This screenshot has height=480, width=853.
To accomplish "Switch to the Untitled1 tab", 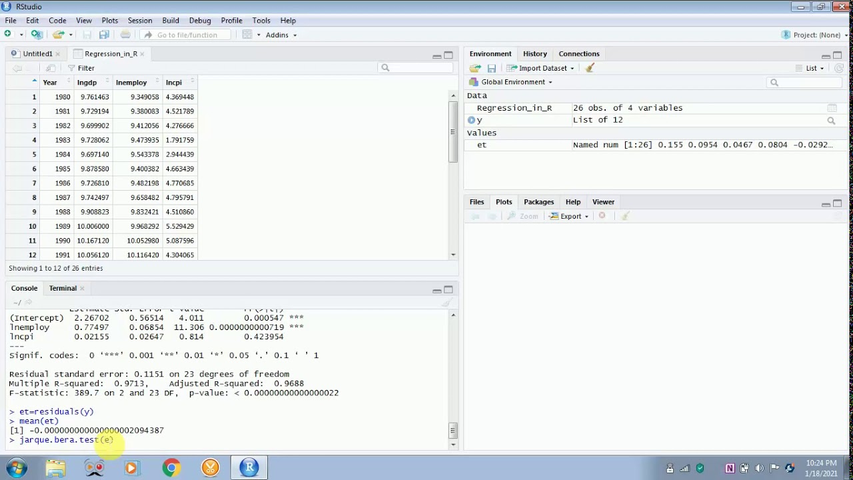I will pyautogui.click(x=37, y=54).
